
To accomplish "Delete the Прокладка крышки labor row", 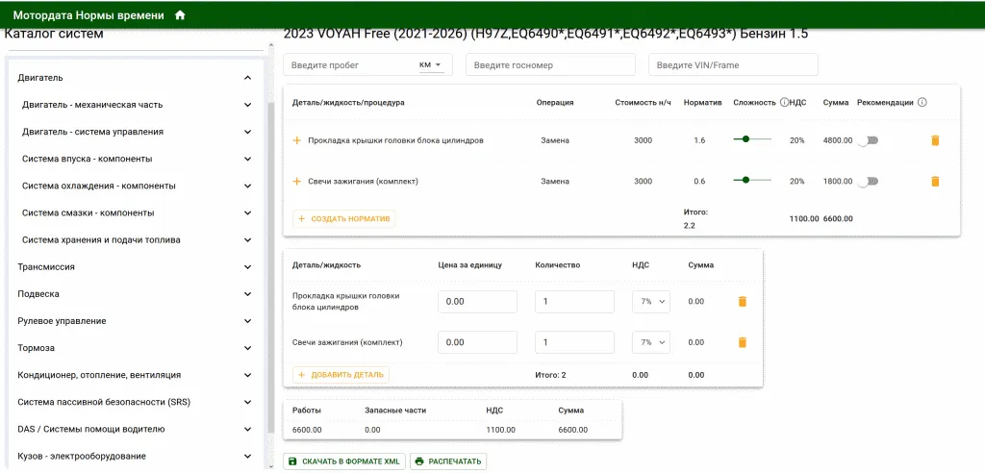I will coord(935,140).
